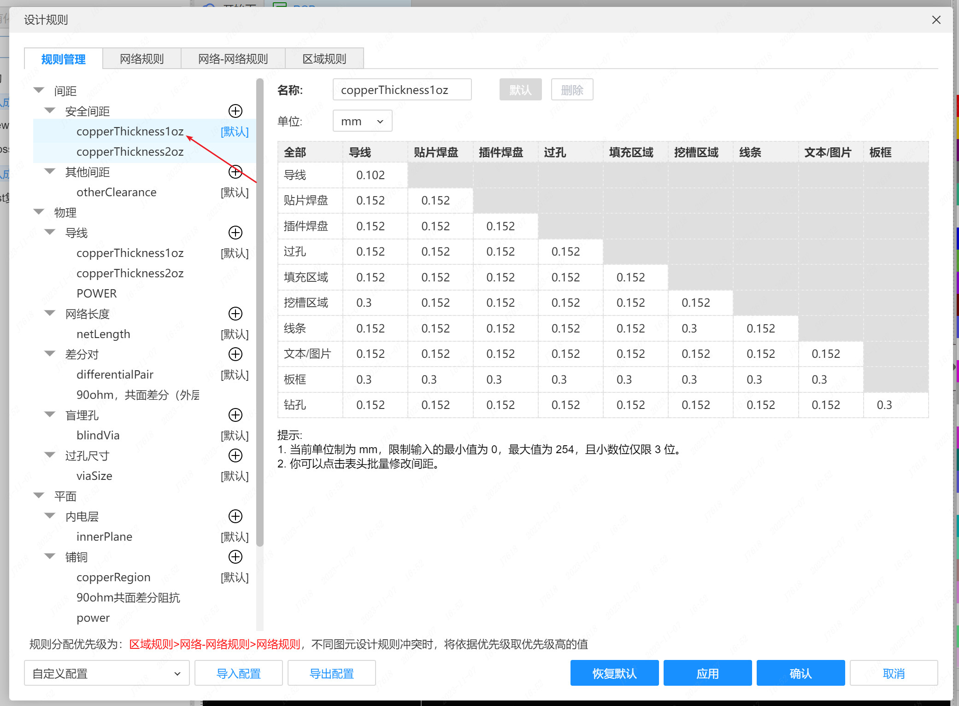Image resolution: width=959 pixels, height=706 pixels.
Task: Add a new 网络长度 rule
Action: (235, 314)
